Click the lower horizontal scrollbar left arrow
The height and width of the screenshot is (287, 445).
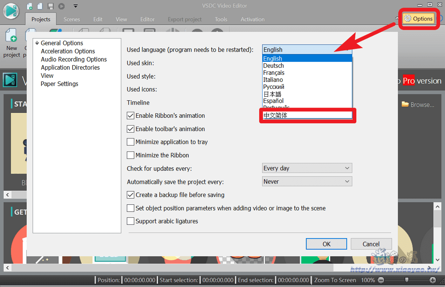pos(7,268)
